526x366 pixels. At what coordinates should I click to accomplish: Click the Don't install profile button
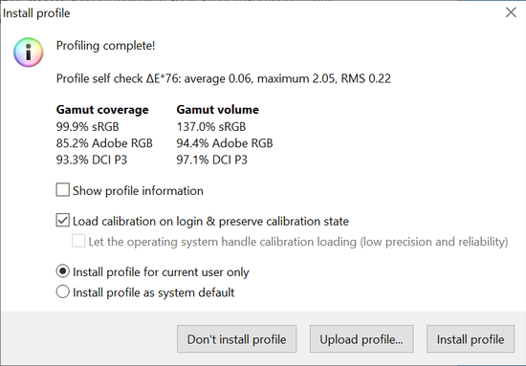[x=236, y=339]
